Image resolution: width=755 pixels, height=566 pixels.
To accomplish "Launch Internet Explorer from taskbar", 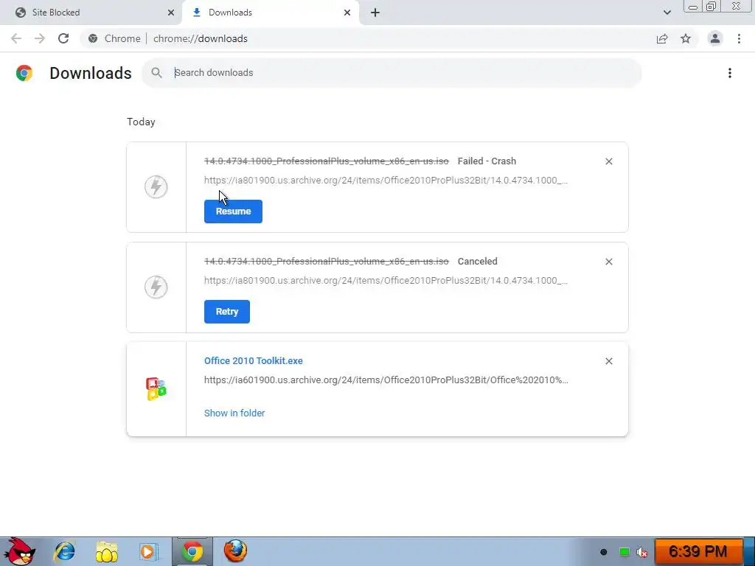I will click(65, 551).
